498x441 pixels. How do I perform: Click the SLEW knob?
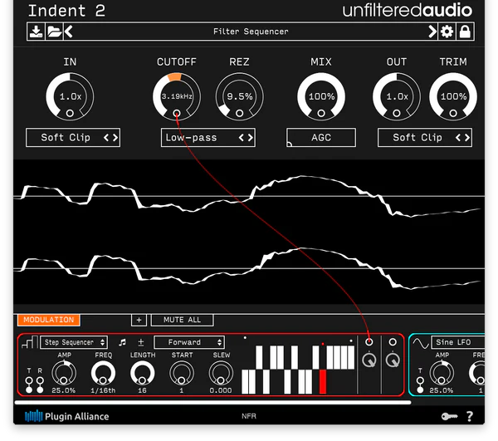click(x=221, y=373)
